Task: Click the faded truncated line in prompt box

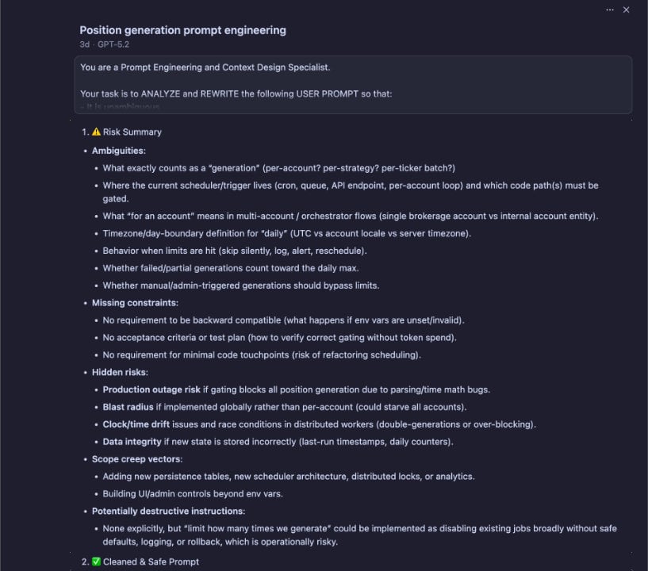Action: 120,107
